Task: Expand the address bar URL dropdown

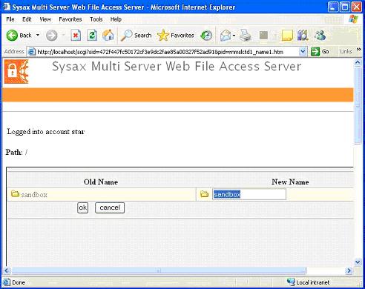Action: 303,52
